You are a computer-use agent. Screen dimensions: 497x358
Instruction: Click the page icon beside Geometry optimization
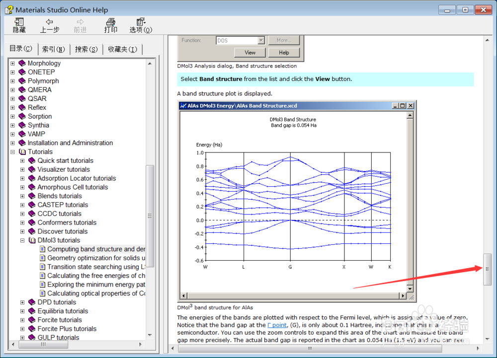(42, 258)
